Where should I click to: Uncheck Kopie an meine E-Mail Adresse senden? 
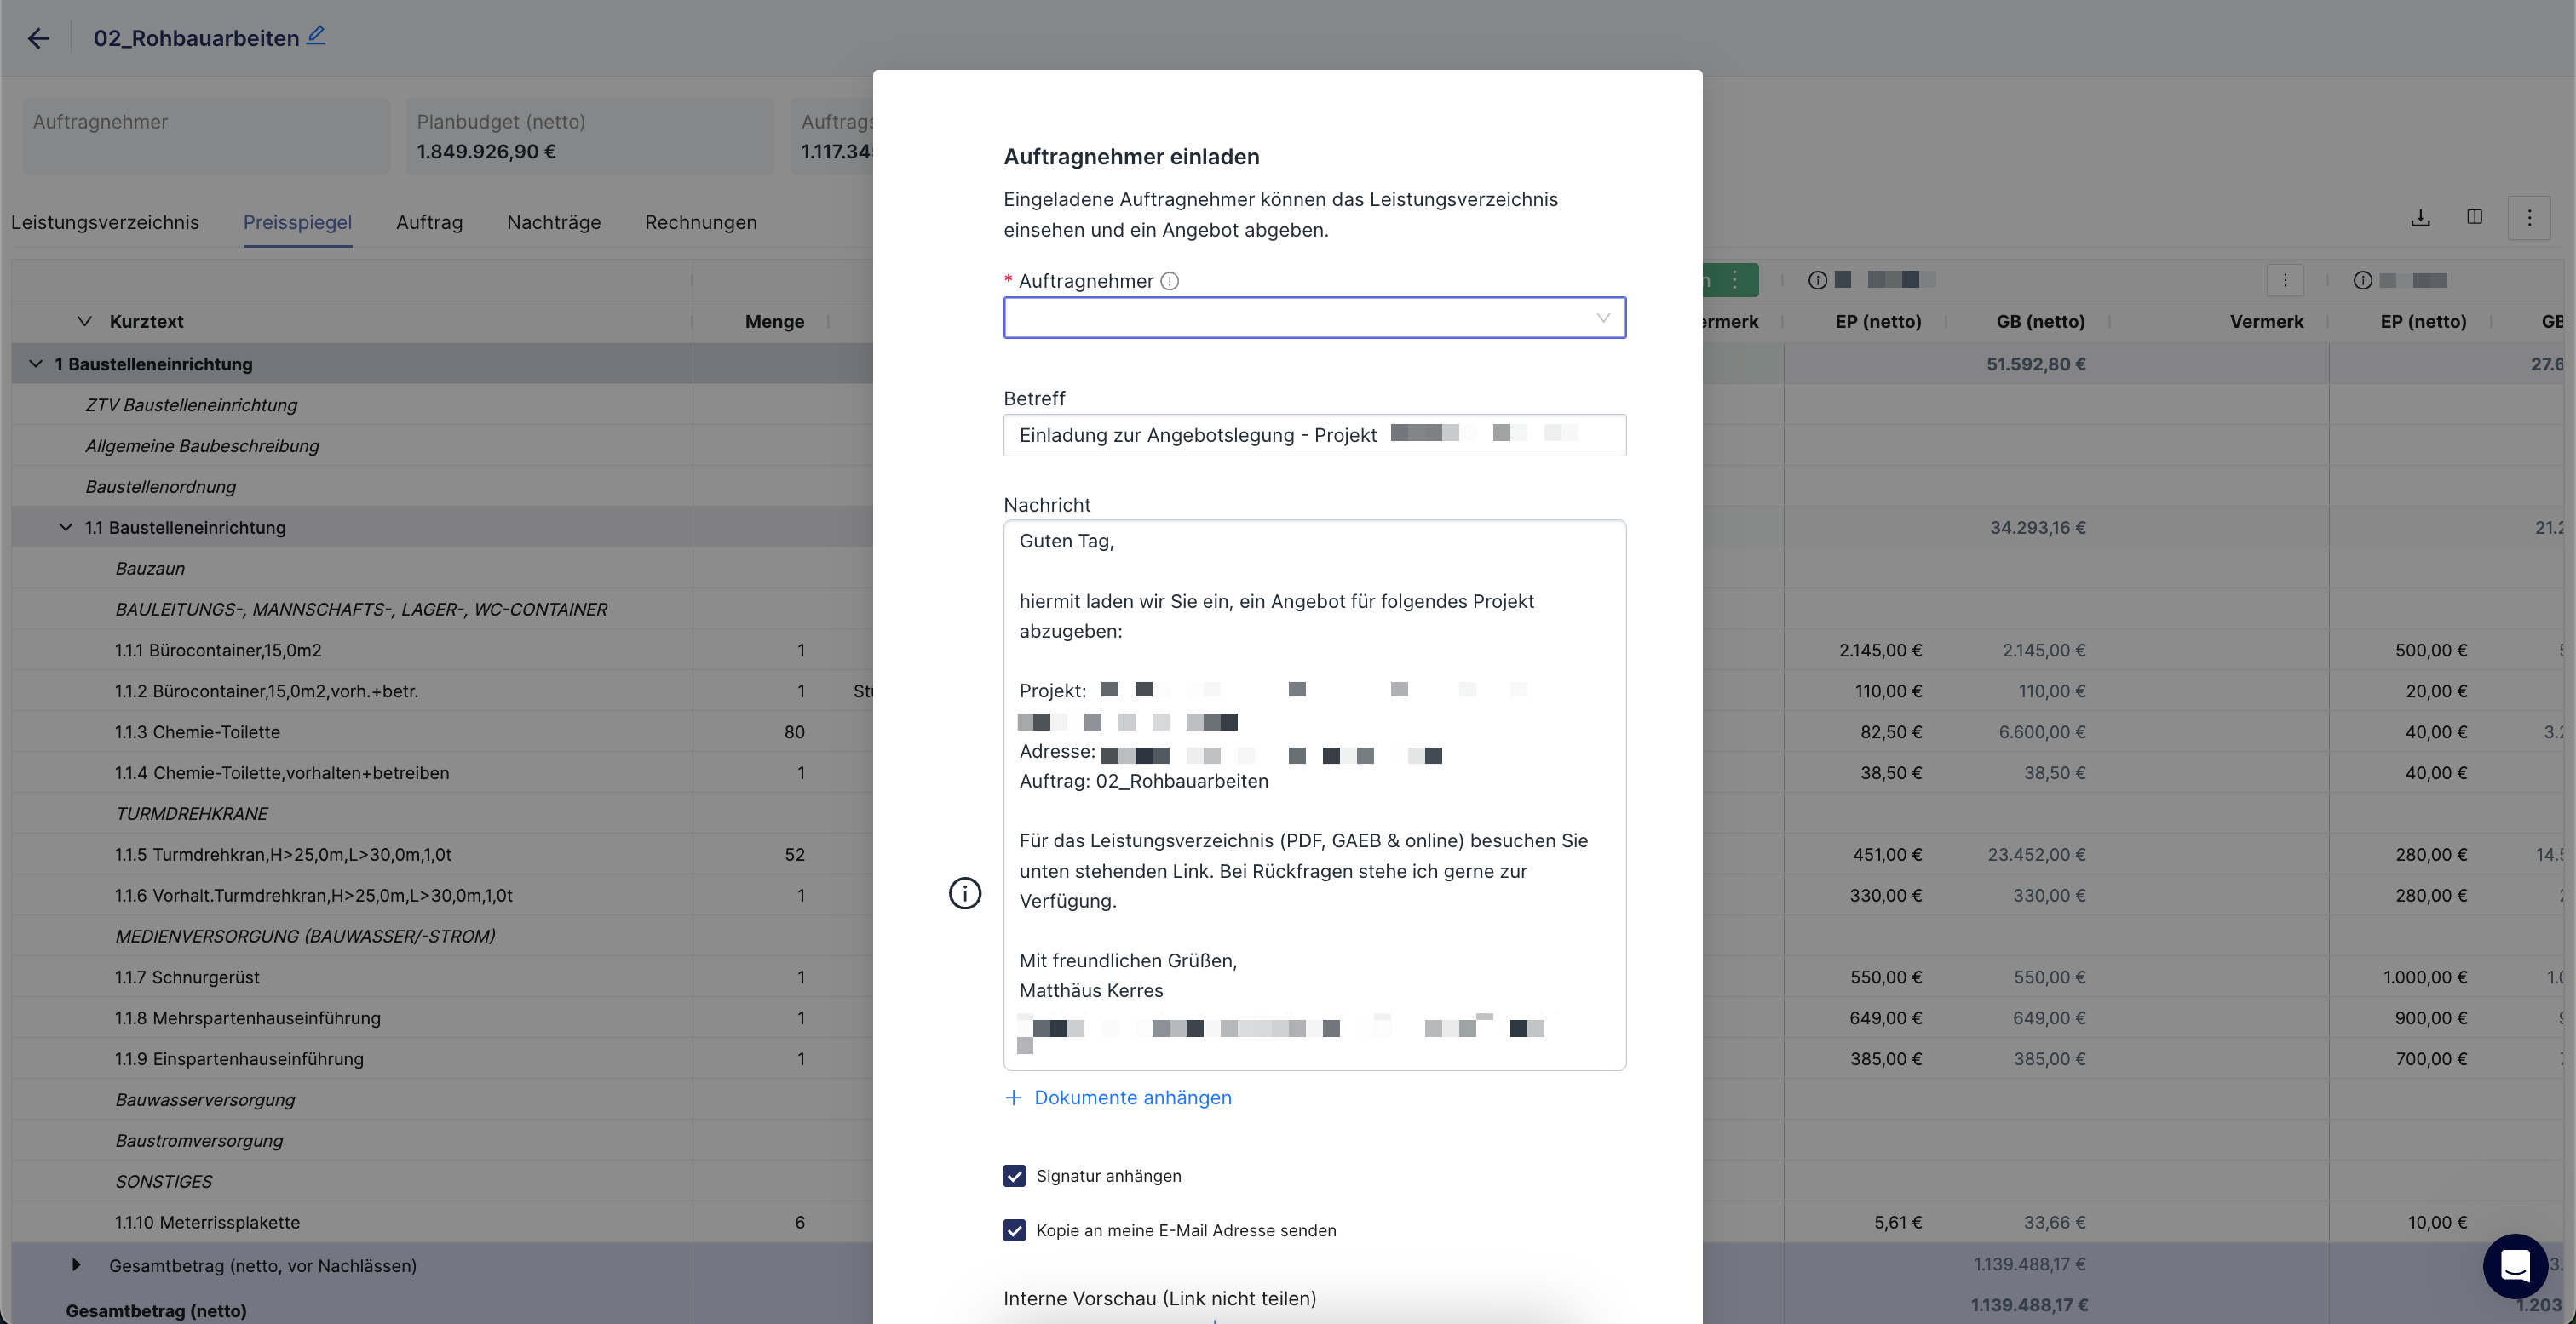coord(1014,1229)
